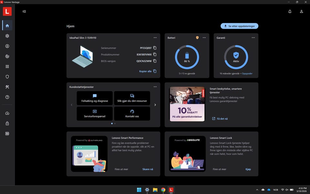Open device settings gear in sidebar

coord(7,36)
